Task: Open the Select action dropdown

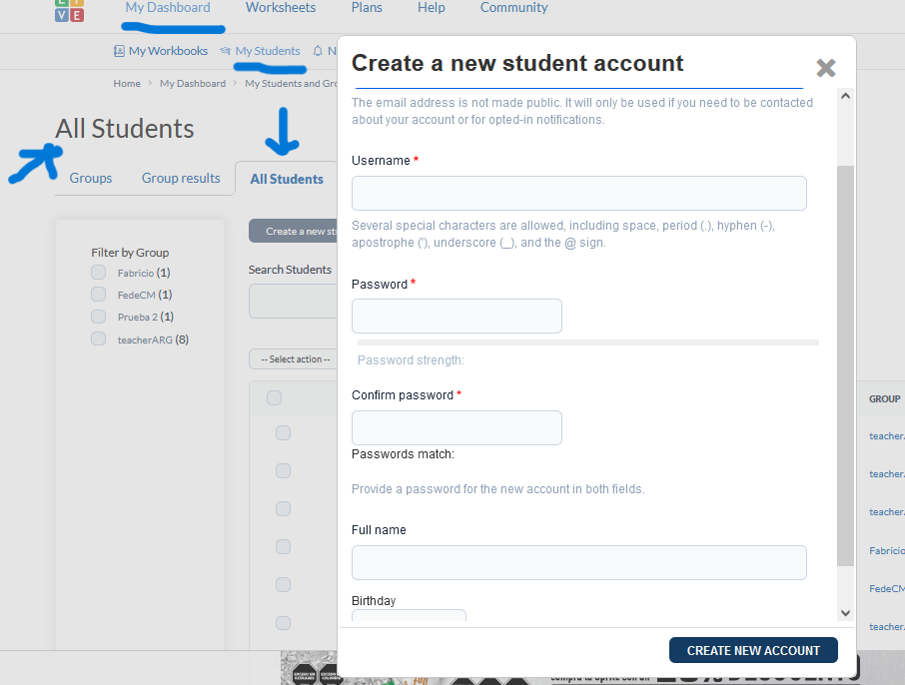Action: click(295, 359)
